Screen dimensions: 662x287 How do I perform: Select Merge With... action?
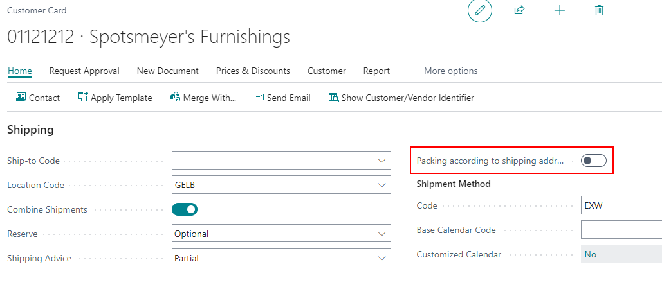[x=203, y=98]
